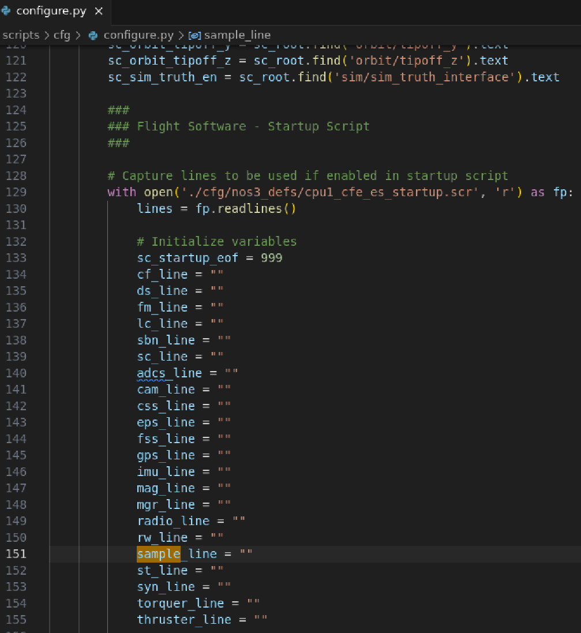Click the ds_line variable
581x633 pixels.
point(162,291)
